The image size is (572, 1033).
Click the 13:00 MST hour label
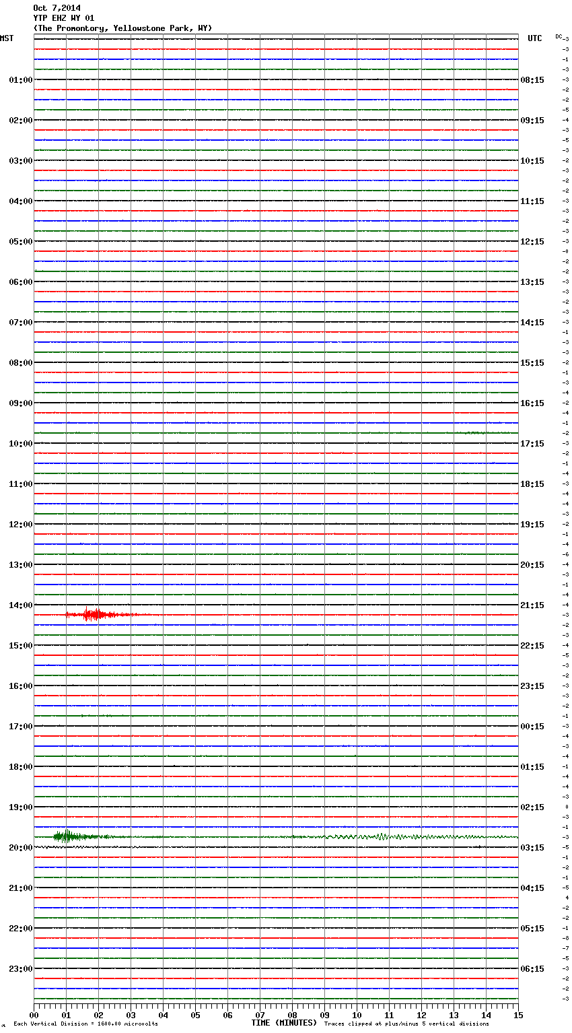click(20, 565)
